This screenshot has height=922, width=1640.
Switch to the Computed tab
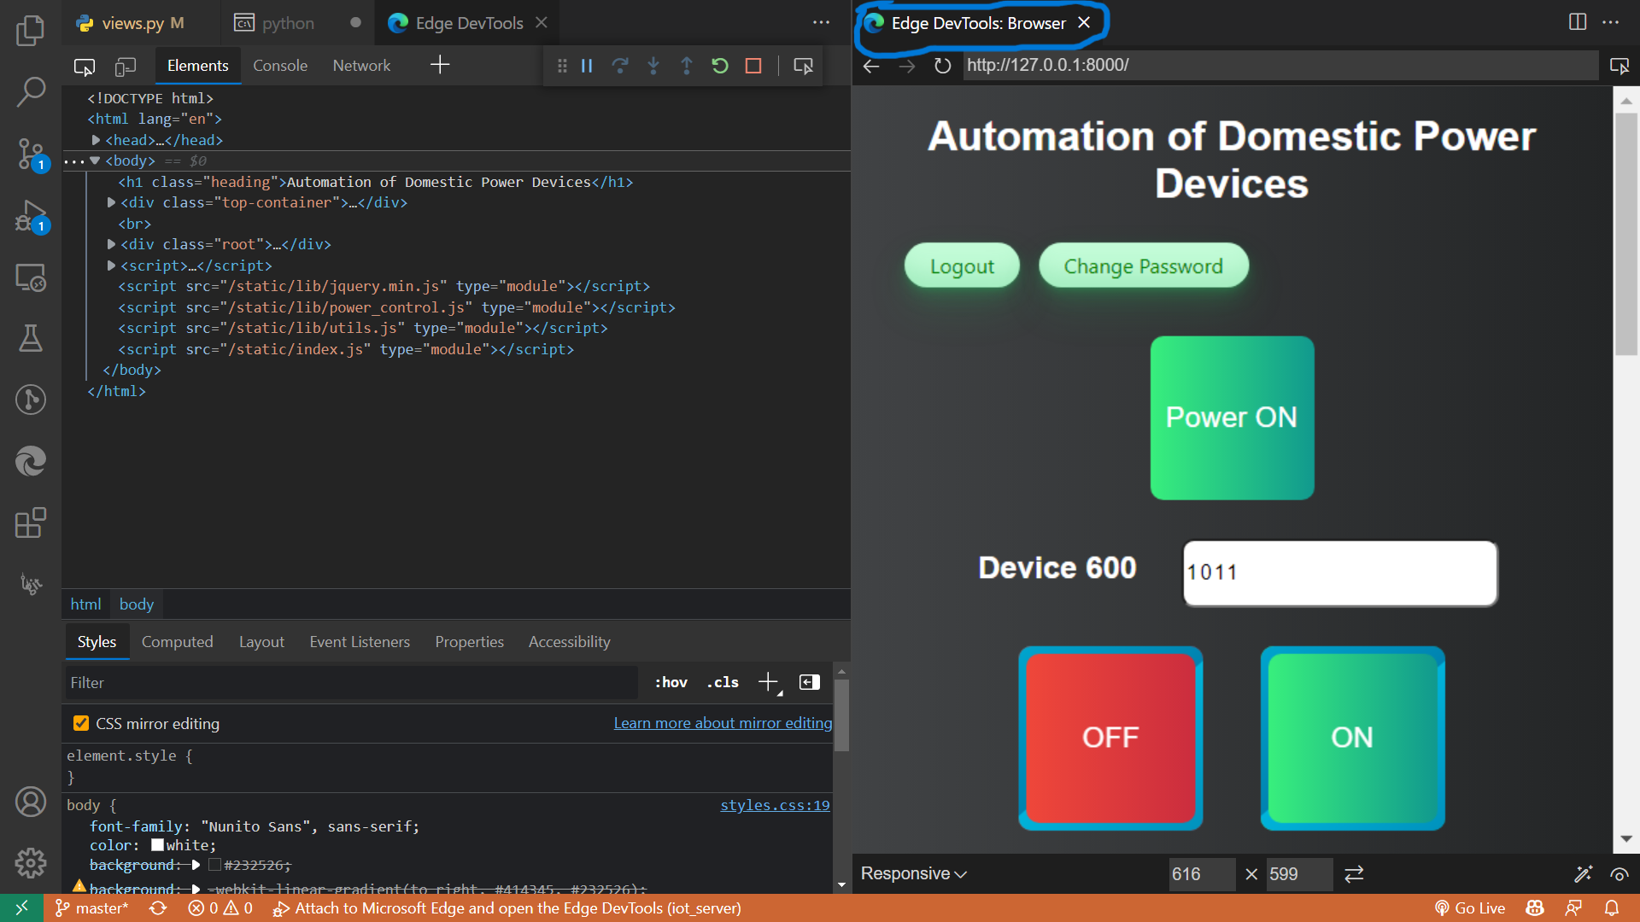pos(177,641)
